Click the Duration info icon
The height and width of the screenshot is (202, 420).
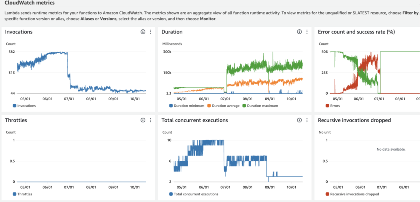(299, 32)
